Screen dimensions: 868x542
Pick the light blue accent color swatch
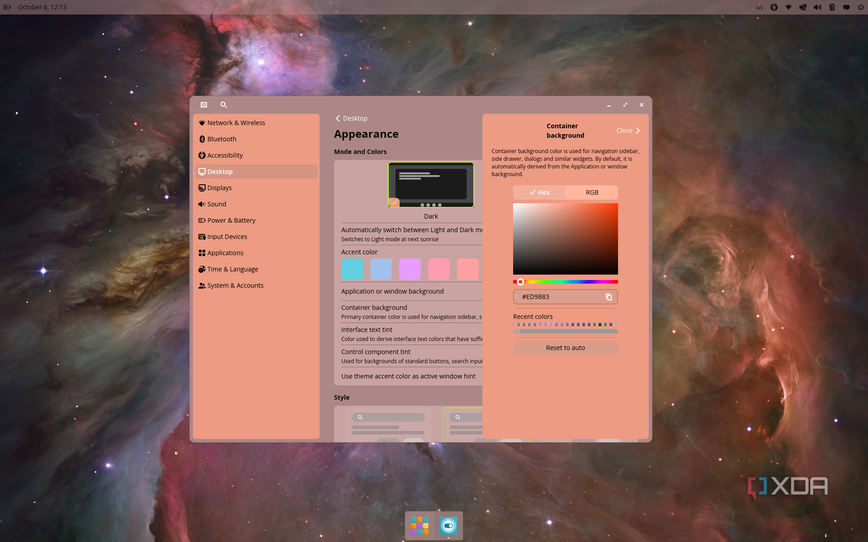(381, 269)
